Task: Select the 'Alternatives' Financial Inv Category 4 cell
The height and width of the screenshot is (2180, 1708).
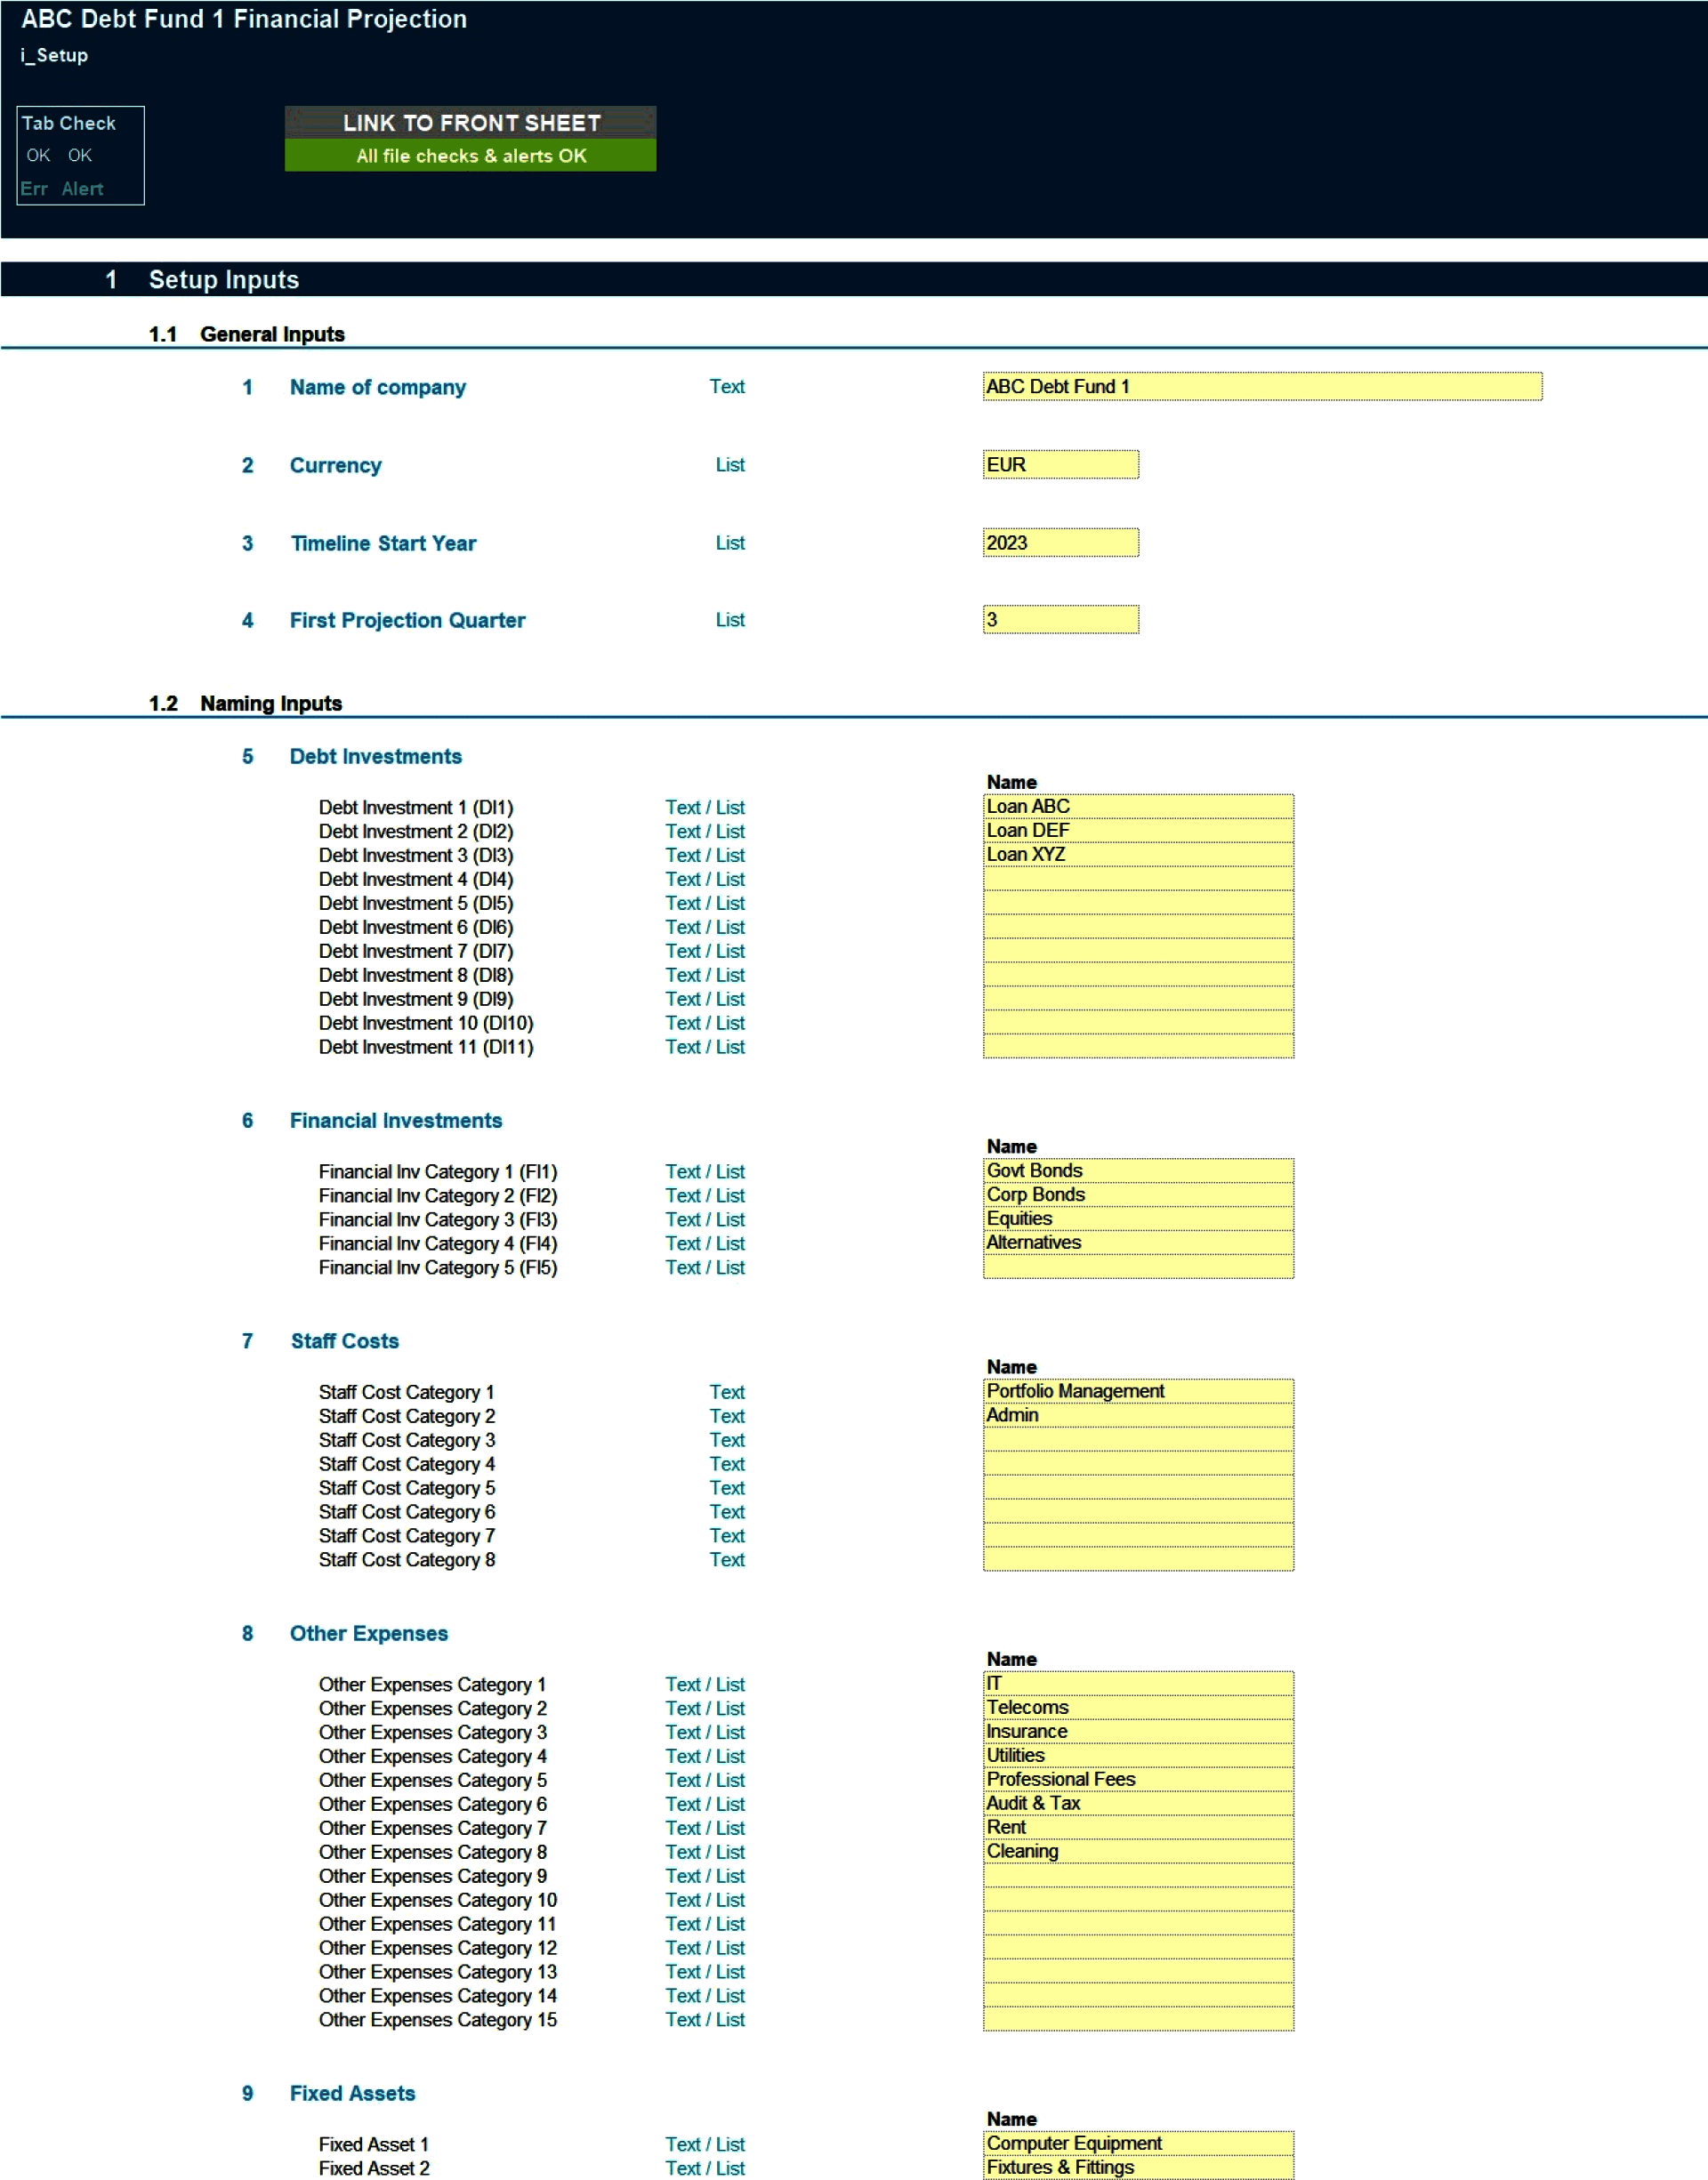Action: coord(1137,1242)
